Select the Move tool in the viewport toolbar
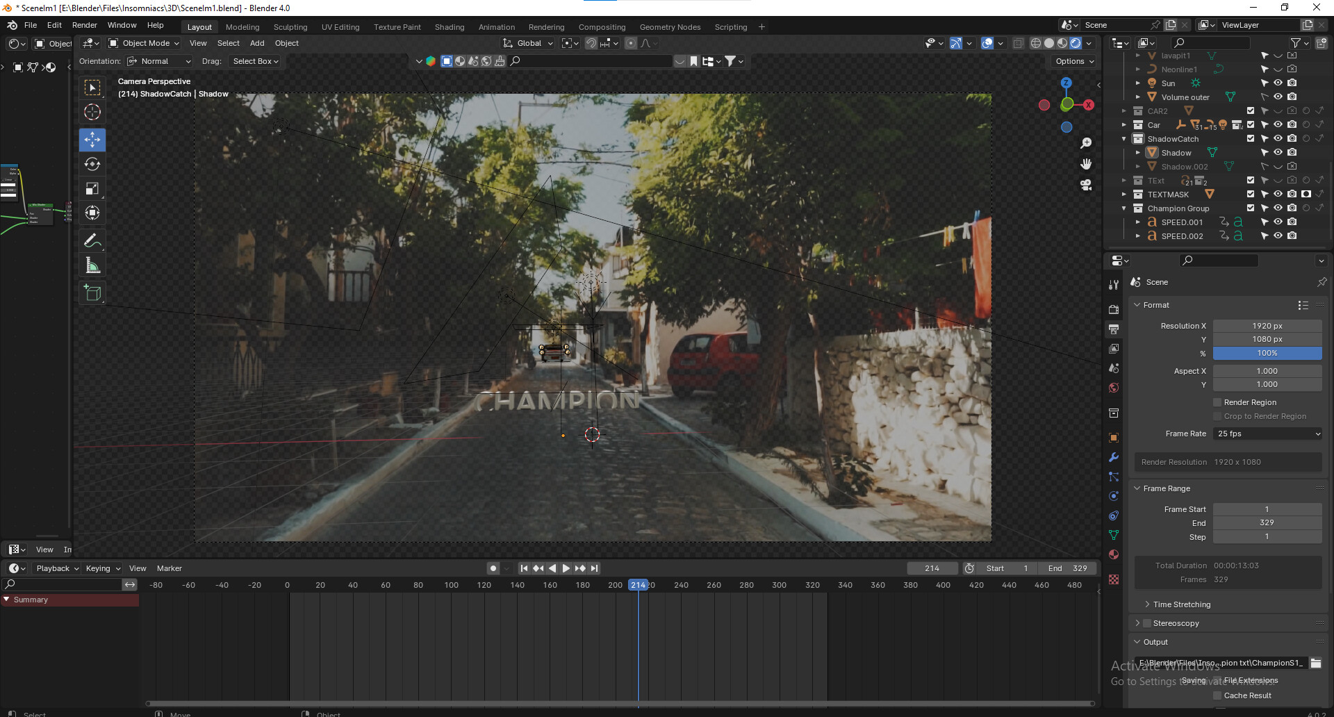 pyautogui.click(x=92, y=140)
